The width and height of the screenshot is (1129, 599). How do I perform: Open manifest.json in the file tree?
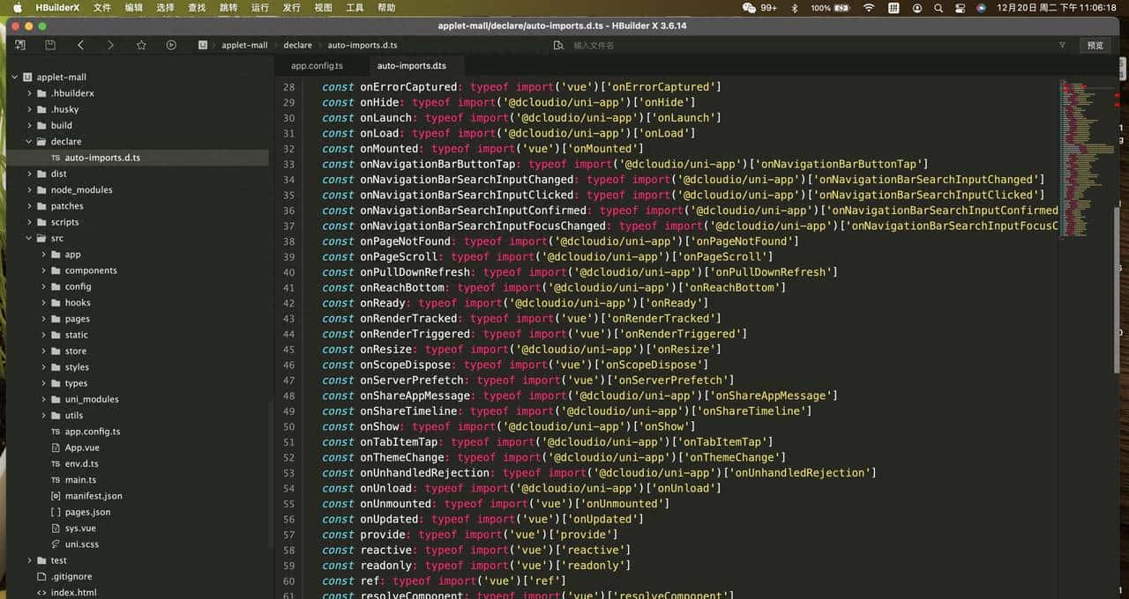[x=93, y=496]
